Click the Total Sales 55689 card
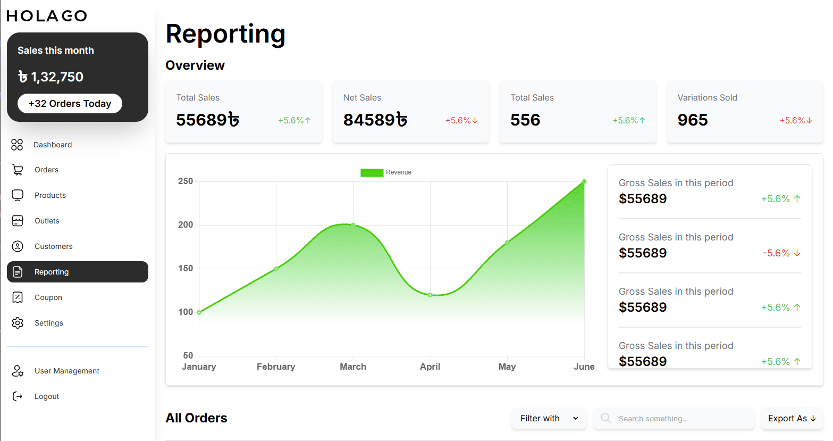The height and width of the screenshot is (441, 833). [x=244, y=112]
